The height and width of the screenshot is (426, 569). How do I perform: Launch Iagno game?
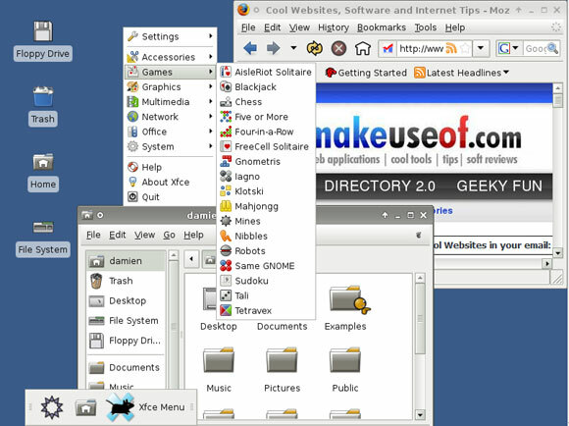266,176
